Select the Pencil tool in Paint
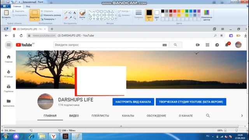Screen dimensions: 249x140 pos(66,13)
